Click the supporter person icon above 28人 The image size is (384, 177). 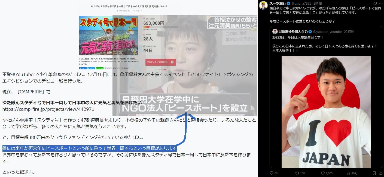(144, 34)
